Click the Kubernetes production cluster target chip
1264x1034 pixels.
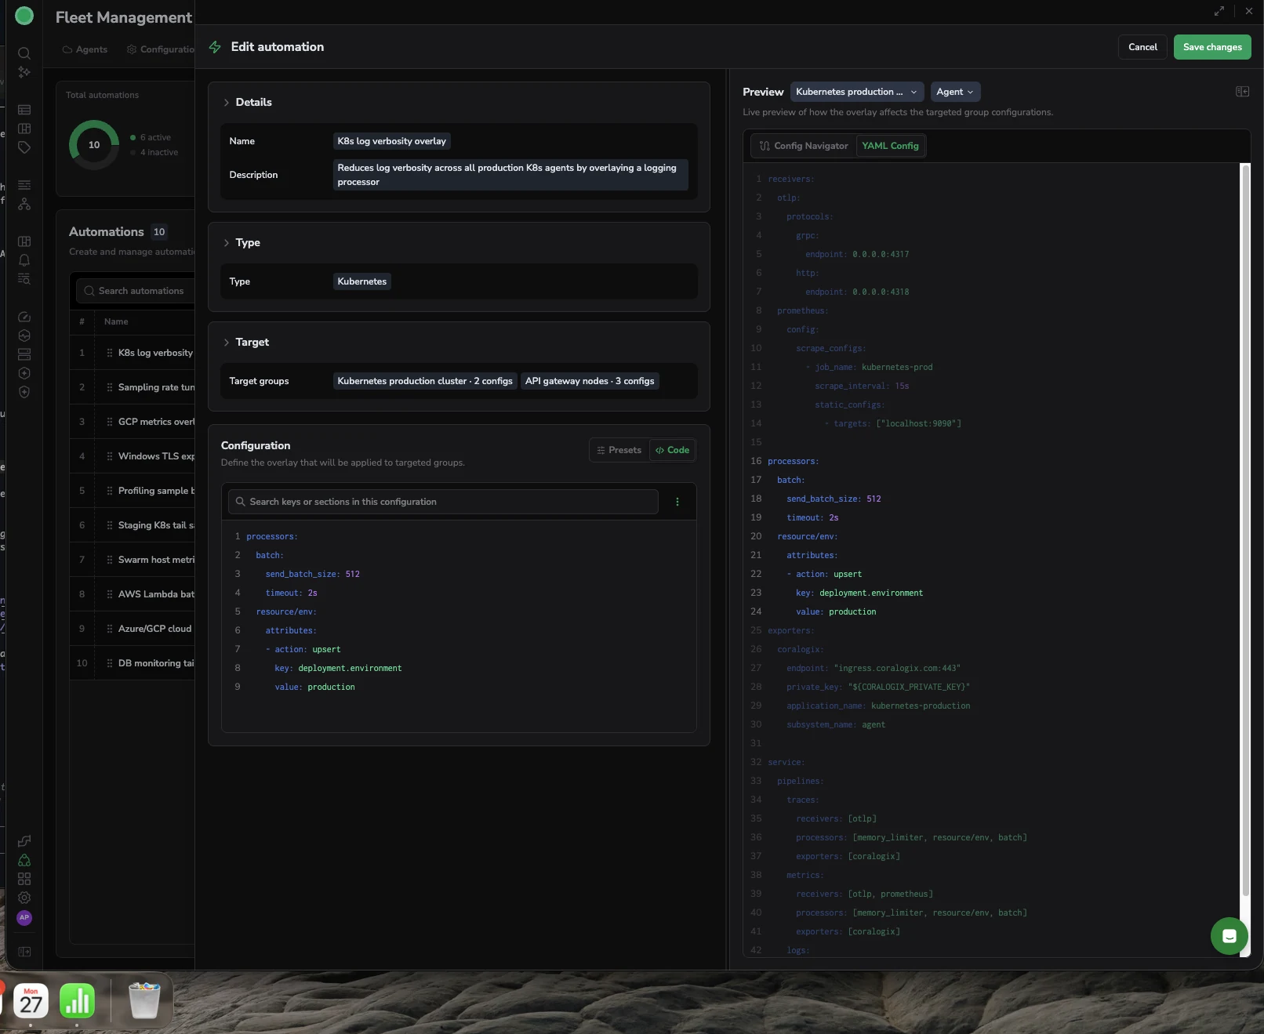[425, 381]
